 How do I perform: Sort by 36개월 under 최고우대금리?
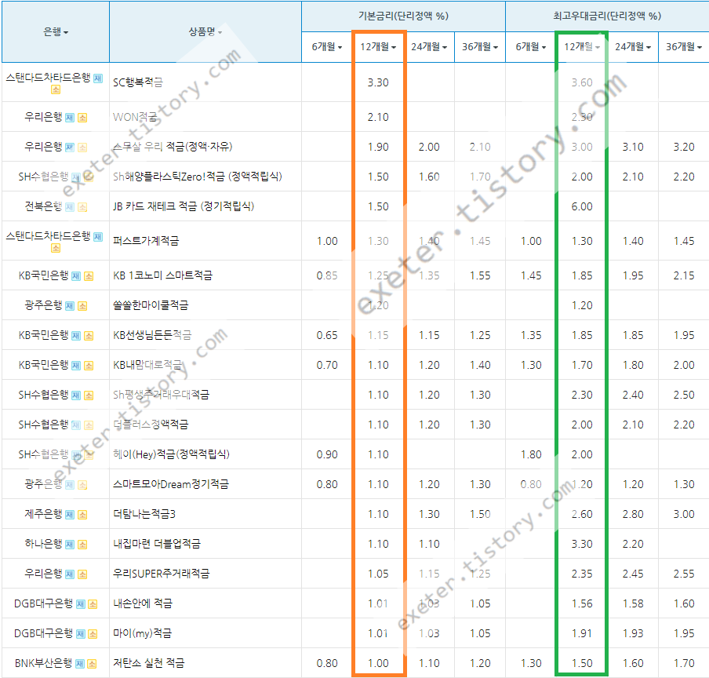(684, 46)
